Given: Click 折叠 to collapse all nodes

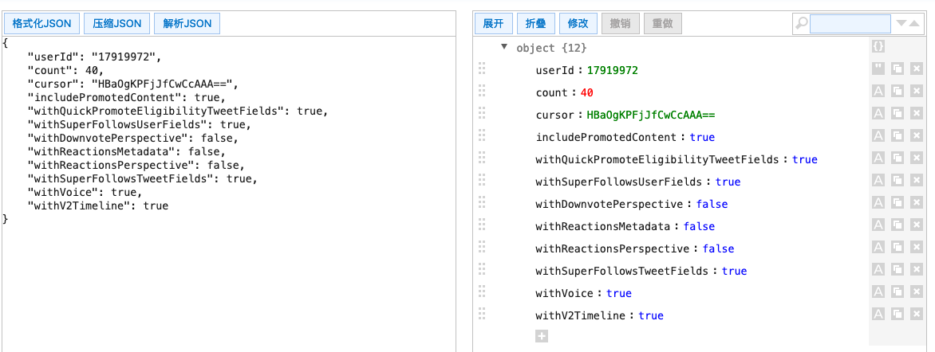Looking at the screenshot, I should tap(535, 24).
